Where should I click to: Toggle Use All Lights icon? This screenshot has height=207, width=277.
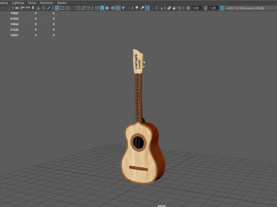coord(123,8)
